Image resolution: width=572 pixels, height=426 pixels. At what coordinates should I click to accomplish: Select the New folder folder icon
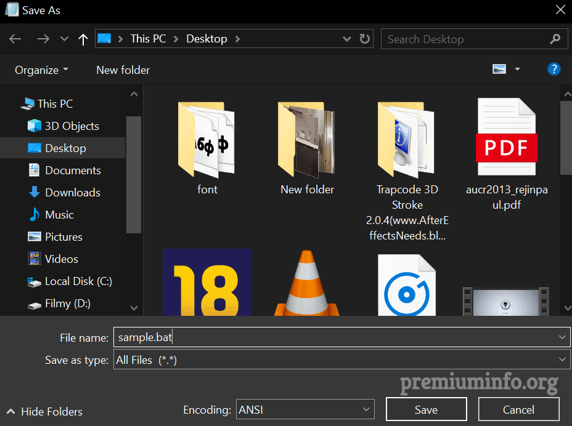(x=307, y=140)
